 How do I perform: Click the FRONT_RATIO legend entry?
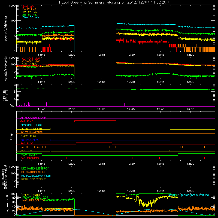coord(31,195)
